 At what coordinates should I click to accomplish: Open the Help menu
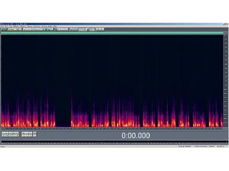tap(55, 26)
